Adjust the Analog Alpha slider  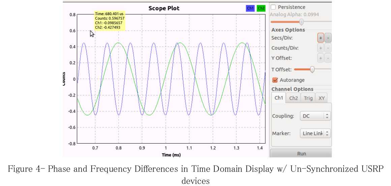pyautogui.click(x=301, y=22)
